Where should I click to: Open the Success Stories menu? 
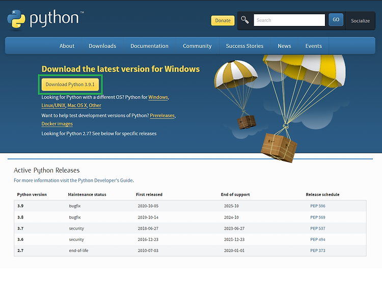click(244, 46)
